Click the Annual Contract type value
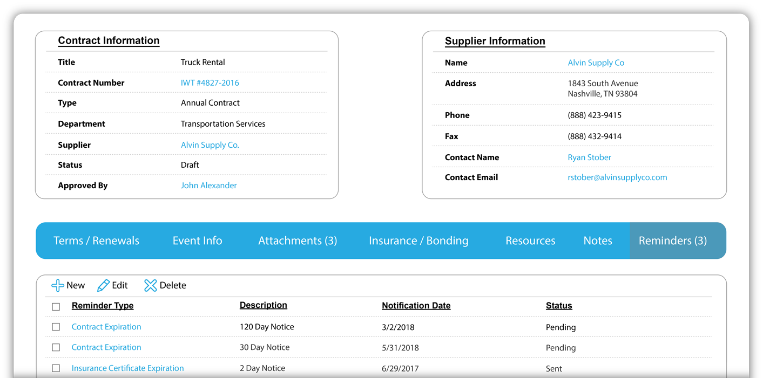This screenshot has width=763, height=378. pos(210,103)
